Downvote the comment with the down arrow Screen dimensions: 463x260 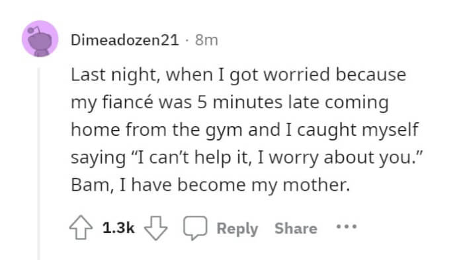[x=155, y=228]
